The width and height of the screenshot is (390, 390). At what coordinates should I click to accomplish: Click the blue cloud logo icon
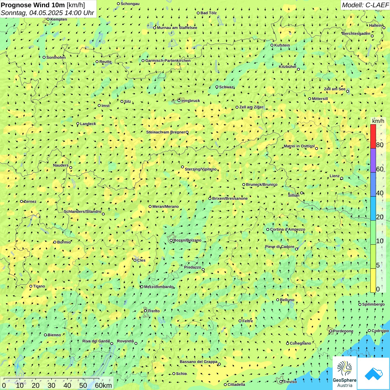tap(373, 374)
